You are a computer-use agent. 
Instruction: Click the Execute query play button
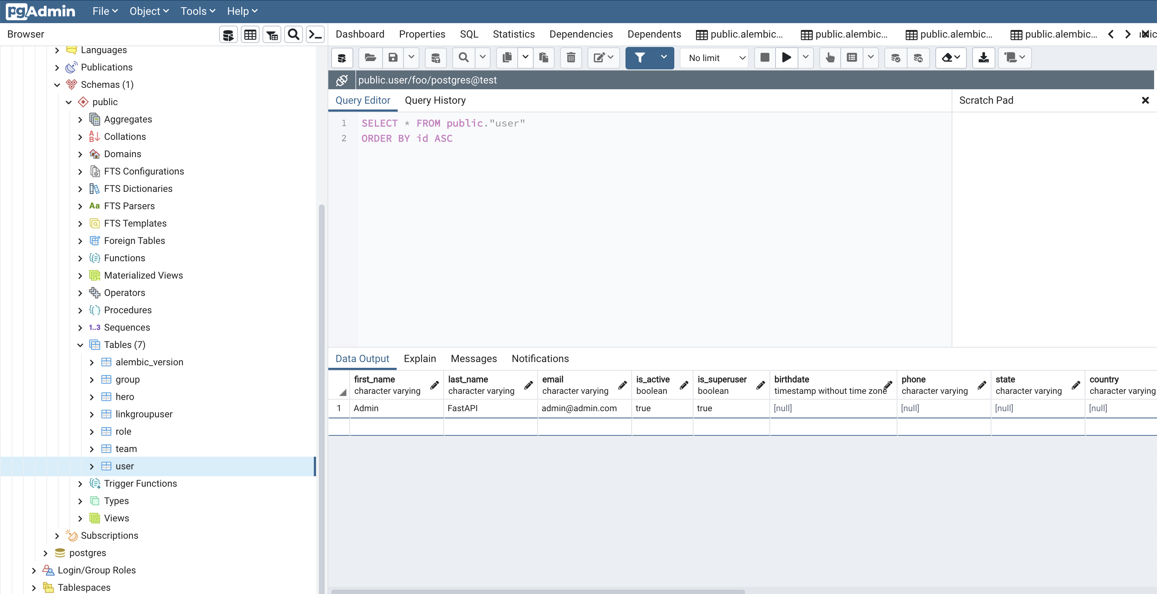tap(786, 57)
